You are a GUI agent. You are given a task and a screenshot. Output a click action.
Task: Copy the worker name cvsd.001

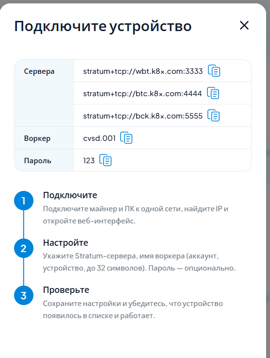tap(127, 138)
